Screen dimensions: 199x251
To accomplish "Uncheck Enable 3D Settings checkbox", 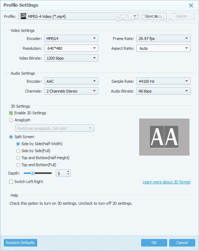I will [x=11, y=113].
